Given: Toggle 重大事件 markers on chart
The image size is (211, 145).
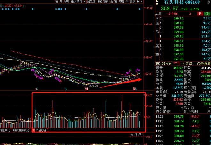Looking at the screenshot, I should click(76, 1).
